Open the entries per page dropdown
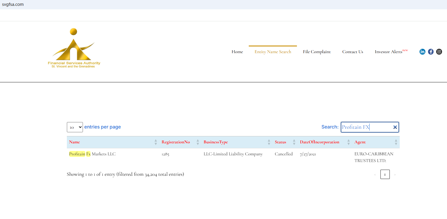The image size is (447, 219). pyautogui.click(x=75, y=127)
